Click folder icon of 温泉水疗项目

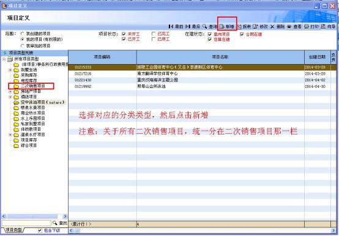point(16,135)
